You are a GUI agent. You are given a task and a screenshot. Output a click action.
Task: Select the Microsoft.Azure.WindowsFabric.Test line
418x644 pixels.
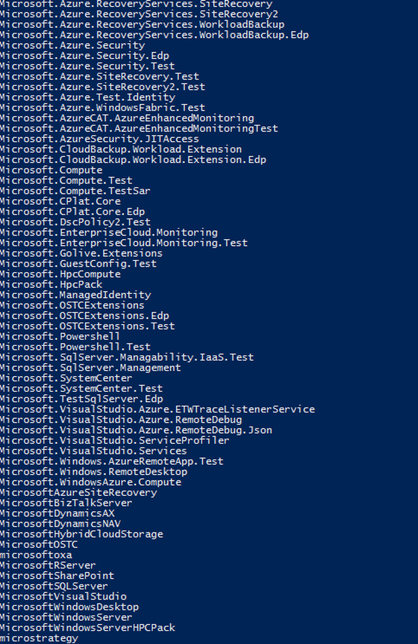(103, 107)
